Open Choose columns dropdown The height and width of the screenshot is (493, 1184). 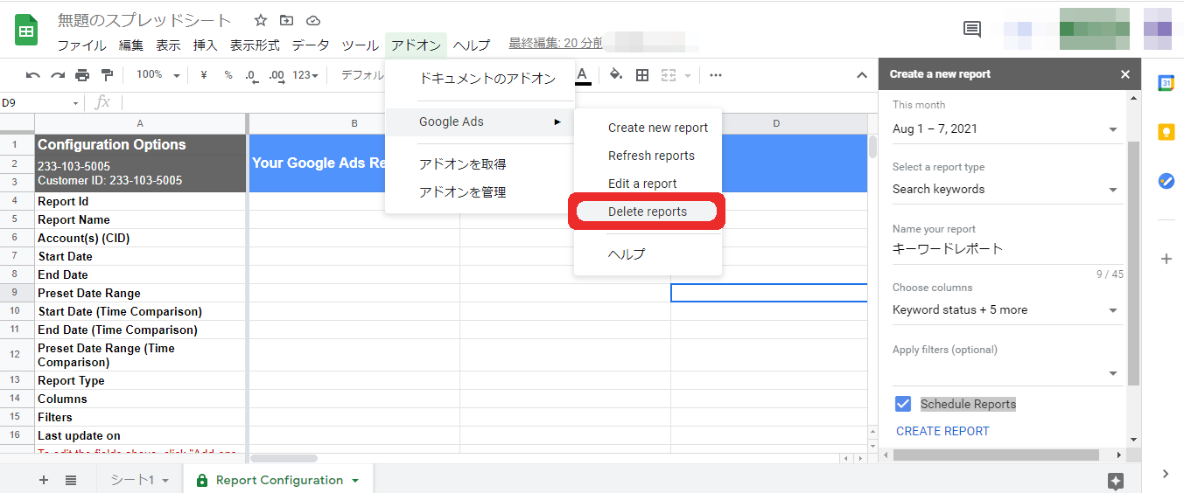[x=1006, y=310]
